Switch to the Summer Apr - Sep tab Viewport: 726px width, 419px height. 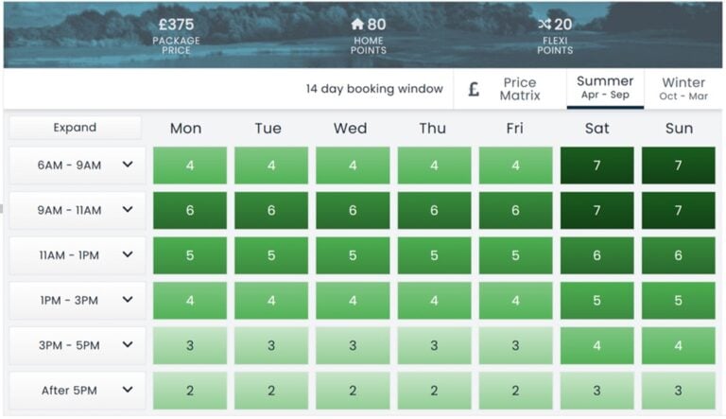(605, 89)
